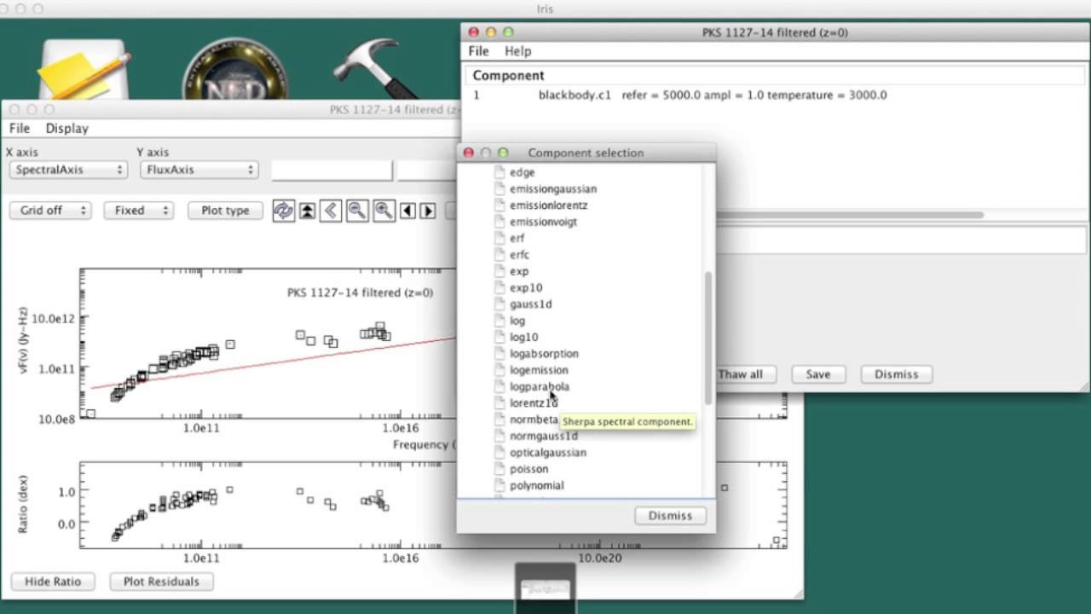
Task: Select emissionvoigt in component list
Action: [x=543, y=222]
